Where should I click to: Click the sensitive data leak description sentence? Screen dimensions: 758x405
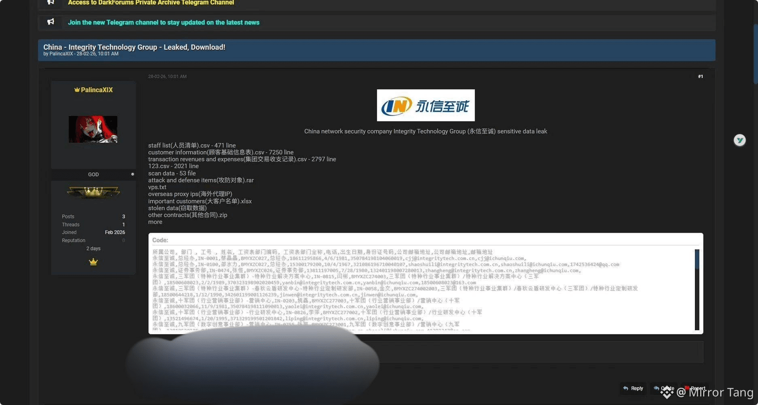[x=426, y=132]
